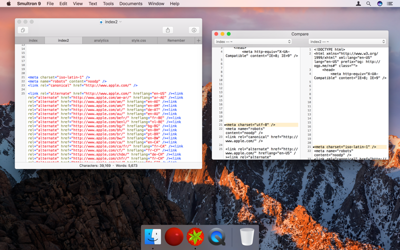This screenshot has height=250, width=400.
Task: Switch to the analytics tab
Action: point(101,40)
